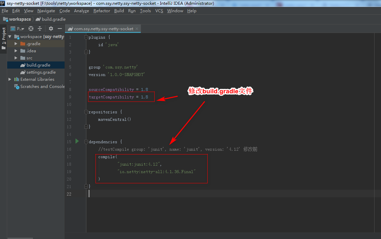Click line number 15 in gutter
The height and width of the screenshot is (239, 381).
[69, 142]
